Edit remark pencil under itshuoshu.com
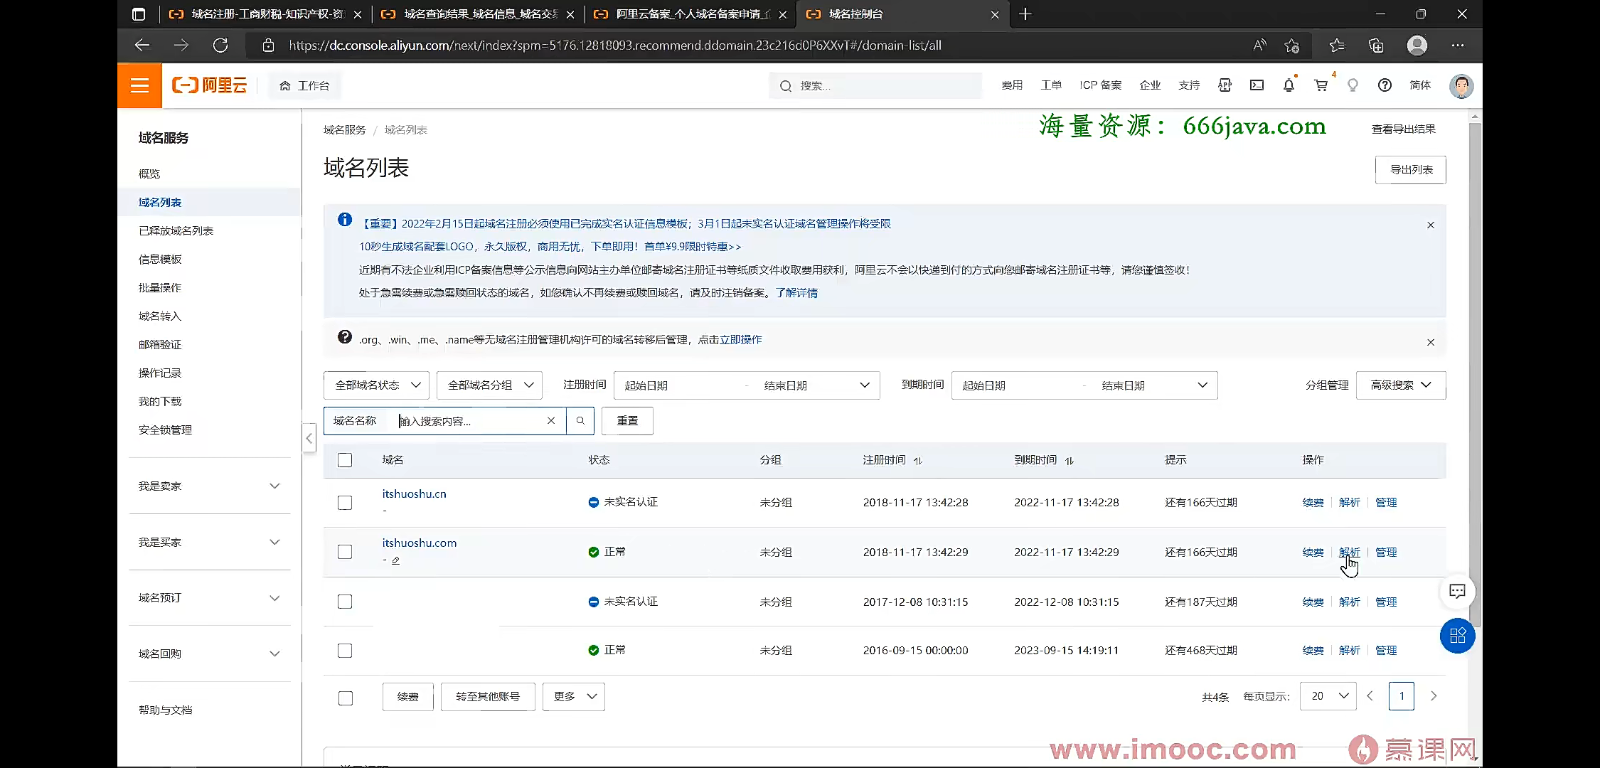Viewport: 1600px width, 768px height. pos(396,560)
